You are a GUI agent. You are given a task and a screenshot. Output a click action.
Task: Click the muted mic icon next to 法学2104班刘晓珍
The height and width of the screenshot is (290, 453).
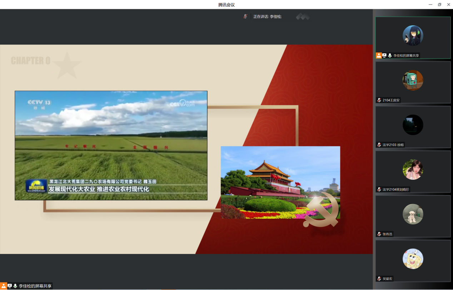(379, 189)
